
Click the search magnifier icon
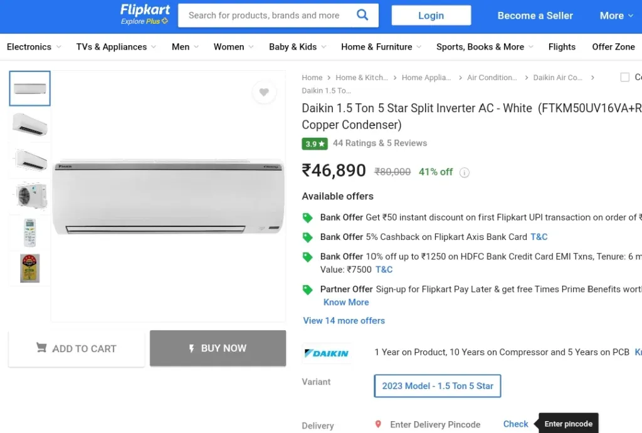(x=362, y=15)
